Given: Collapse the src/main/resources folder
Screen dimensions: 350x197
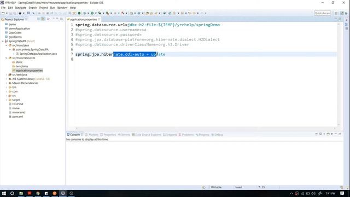Looking at the screenshot, I should tap(7, 58).
